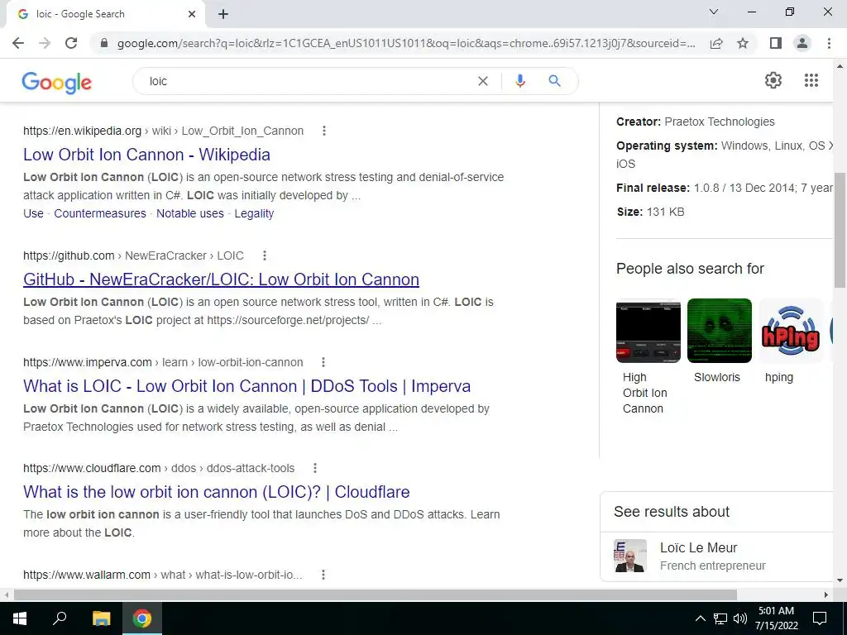Open the network status tray icon
847x635 pixels.
click(720, 618)
